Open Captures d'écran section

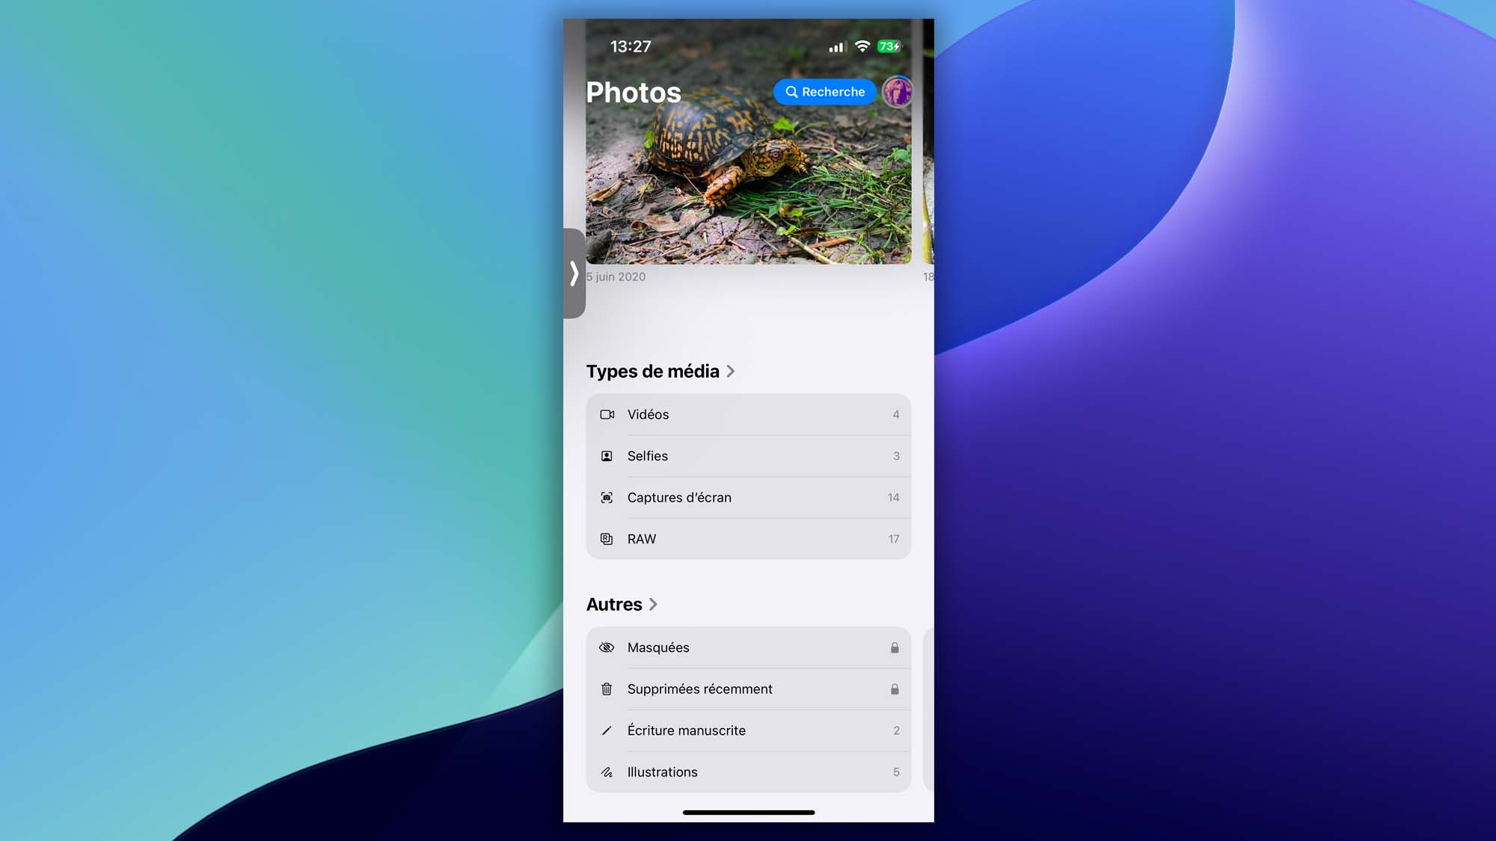coord(747,497)
